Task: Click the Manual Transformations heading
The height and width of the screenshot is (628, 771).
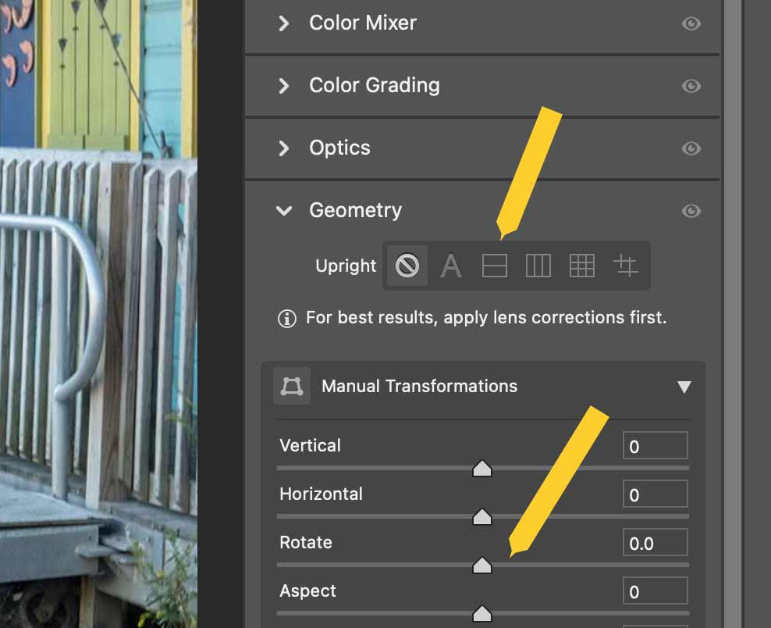Action: coord(419,385)
